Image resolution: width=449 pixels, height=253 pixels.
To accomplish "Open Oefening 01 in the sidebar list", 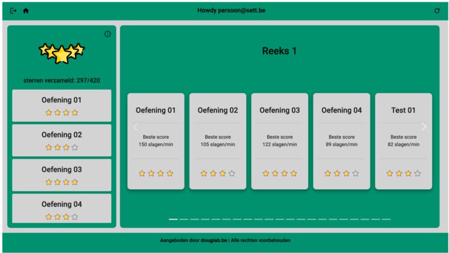I will [x=61, y=100].
